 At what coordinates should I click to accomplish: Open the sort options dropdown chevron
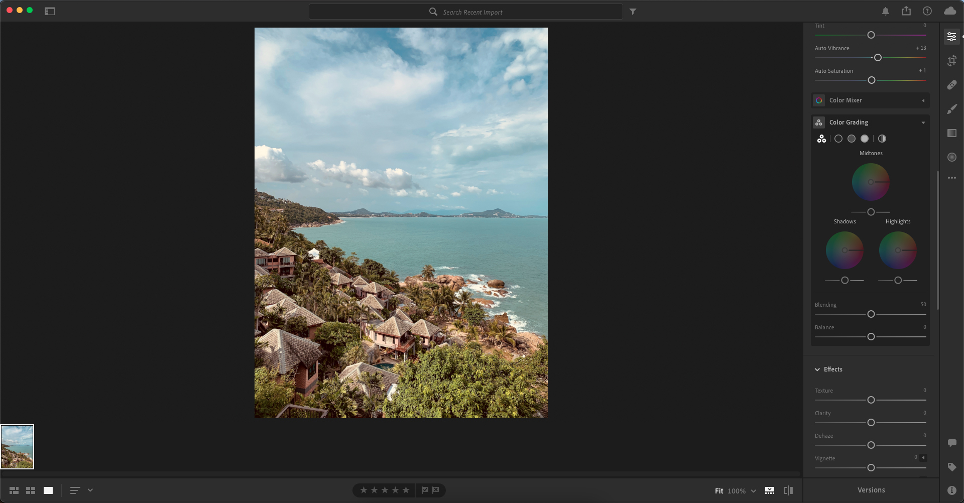pos(90,490)
